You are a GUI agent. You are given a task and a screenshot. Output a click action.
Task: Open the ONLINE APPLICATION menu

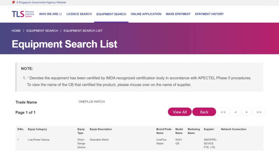coord(146,14)
